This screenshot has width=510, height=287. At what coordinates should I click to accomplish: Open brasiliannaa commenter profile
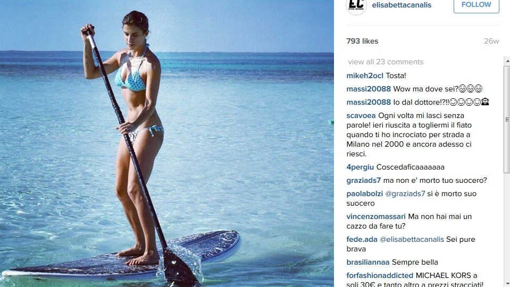(x=368, y=263)
